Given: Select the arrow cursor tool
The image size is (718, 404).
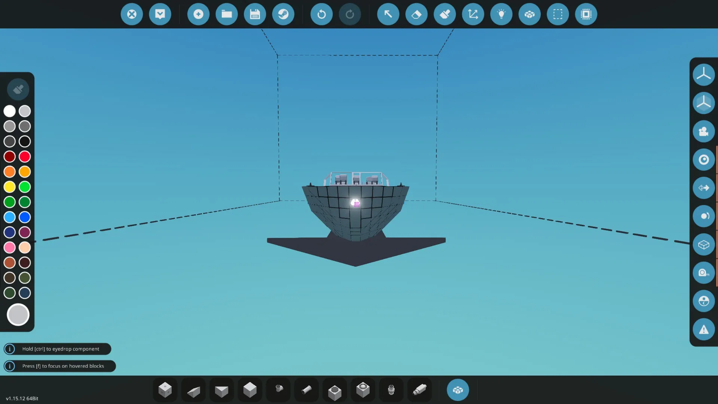Looking at the screenshot, I should [388, 14].
